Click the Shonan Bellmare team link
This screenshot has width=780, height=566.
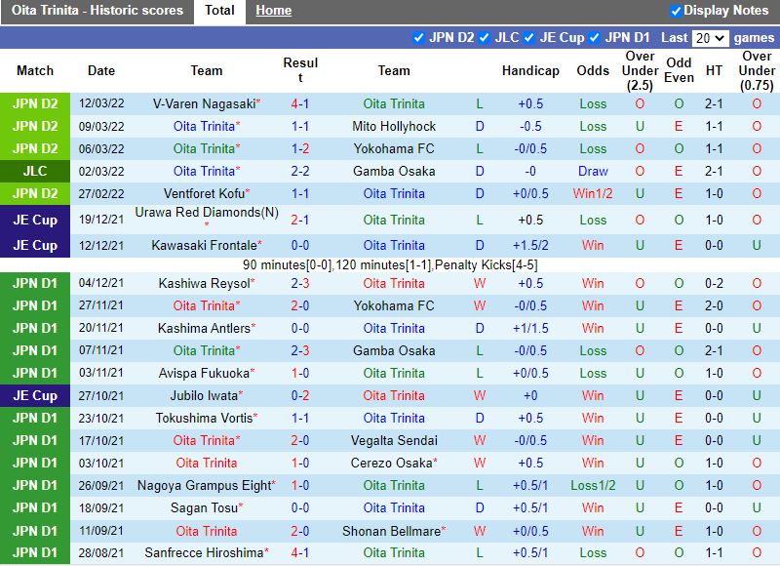click(x=392, y=531)
